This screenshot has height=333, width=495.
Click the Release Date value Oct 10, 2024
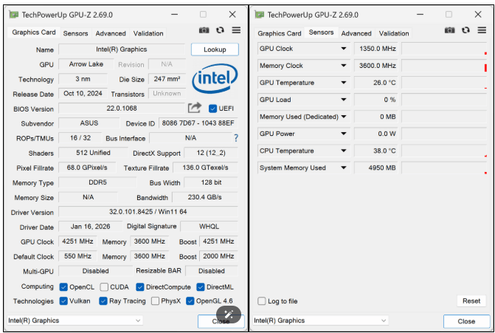(83, 94)
